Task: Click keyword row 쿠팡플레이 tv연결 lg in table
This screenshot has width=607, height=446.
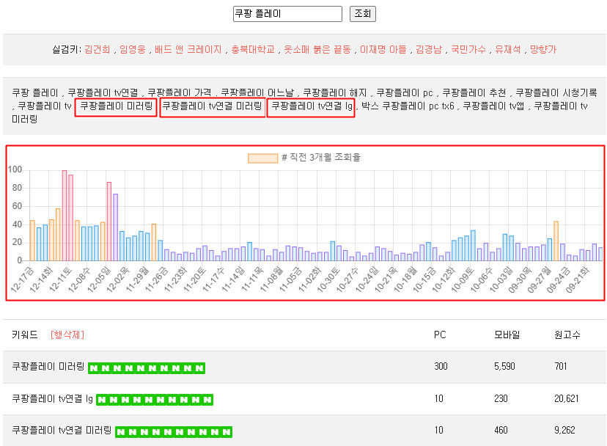Action: pyautogui.click(x=52, y=398)
